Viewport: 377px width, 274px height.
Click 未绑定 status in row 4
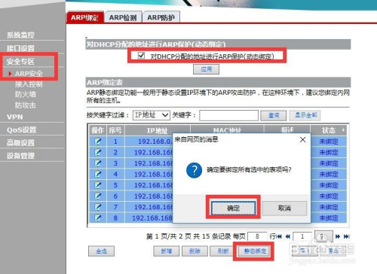(x=329, y=174)
